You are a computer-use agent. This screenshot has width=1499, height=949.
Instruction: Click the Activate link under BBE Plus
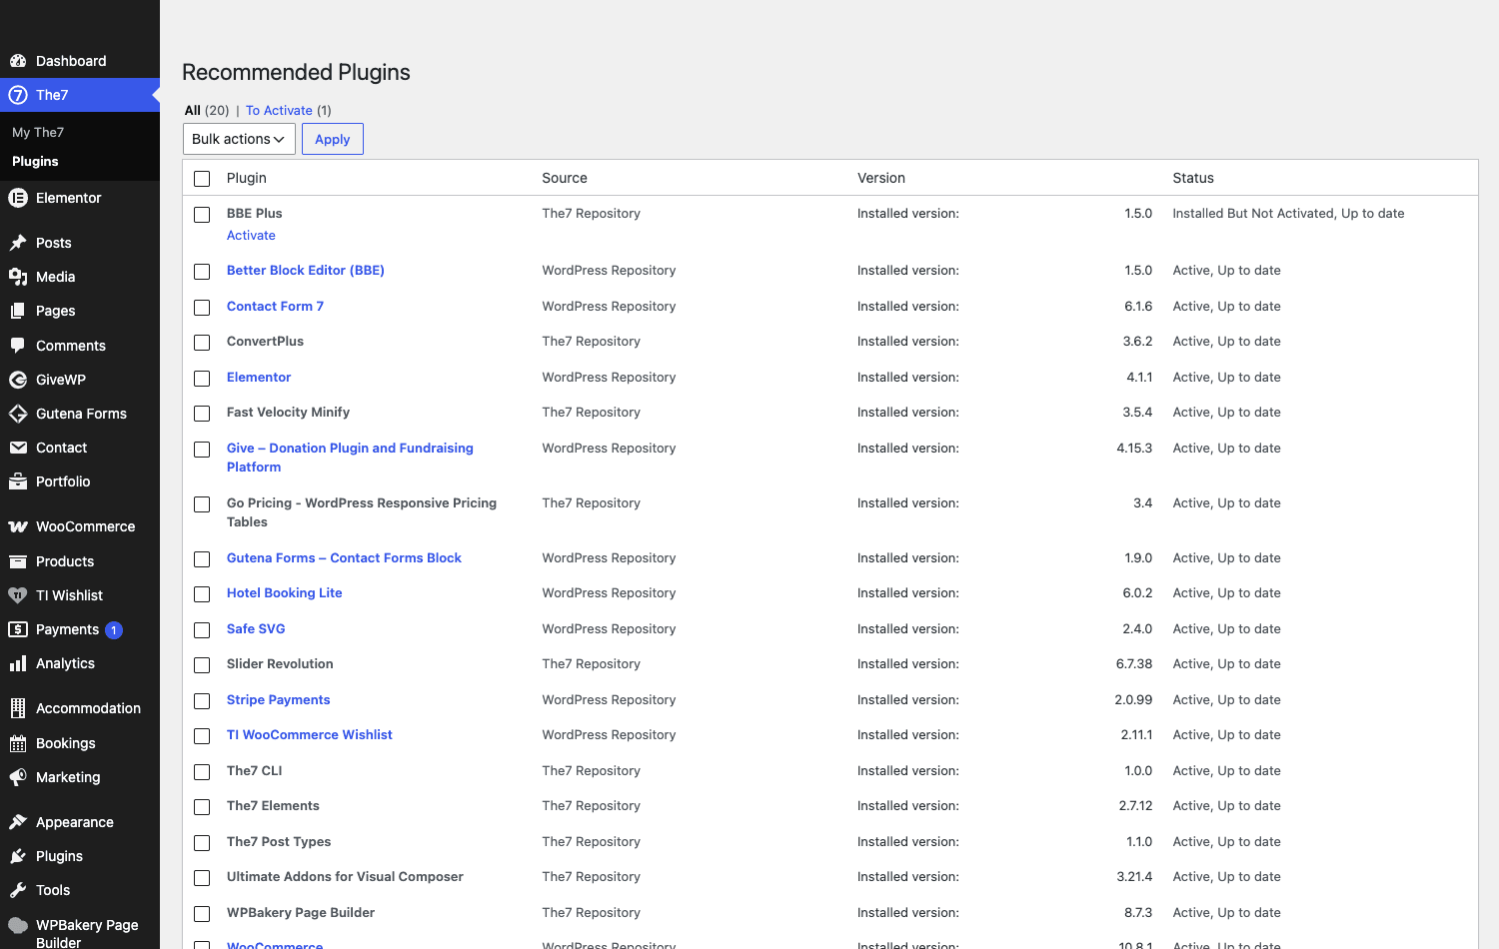click(x=251, y=236)
